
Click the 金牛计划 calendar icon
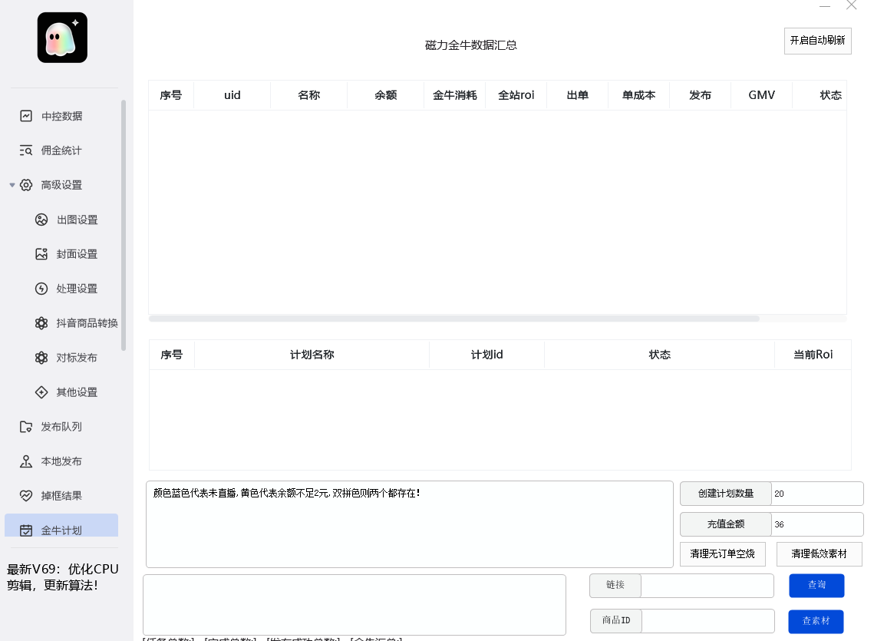(26, 530)
